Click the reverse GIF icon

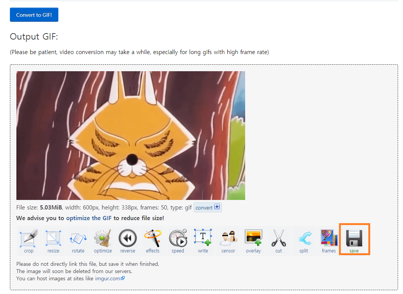point(128,241)
